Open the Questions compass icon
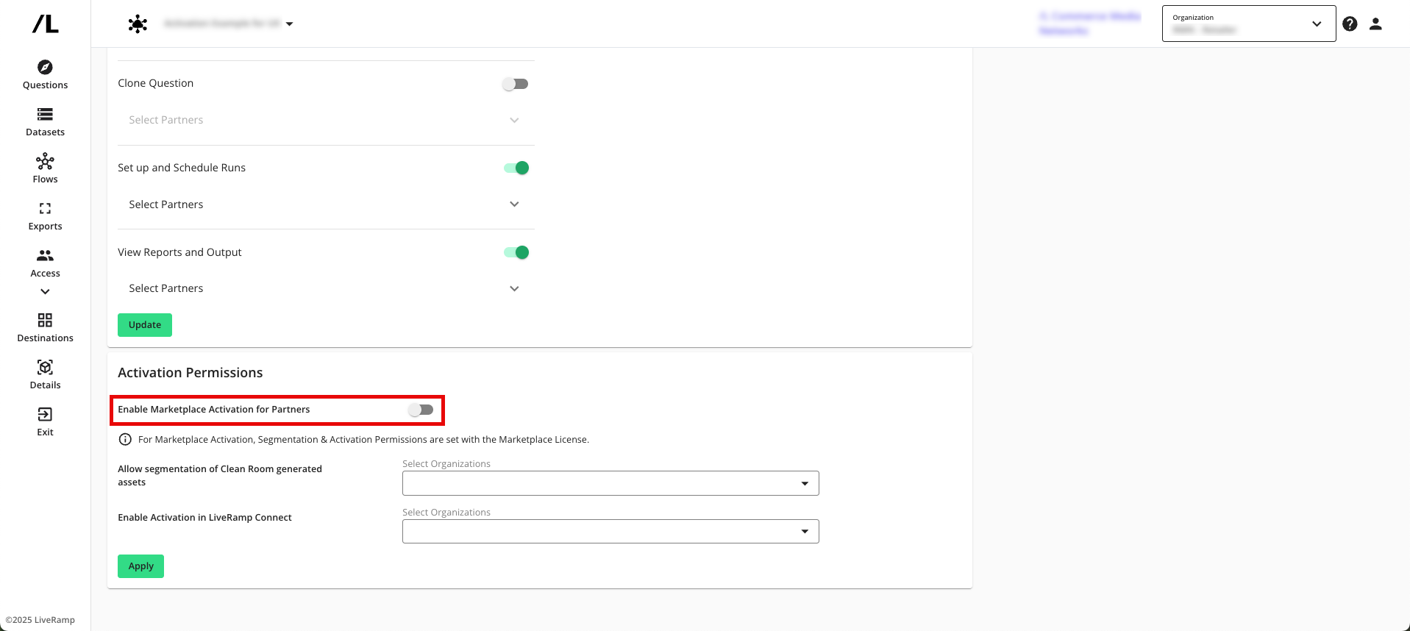The image size is (1410, 631). (x=45, y=68)
